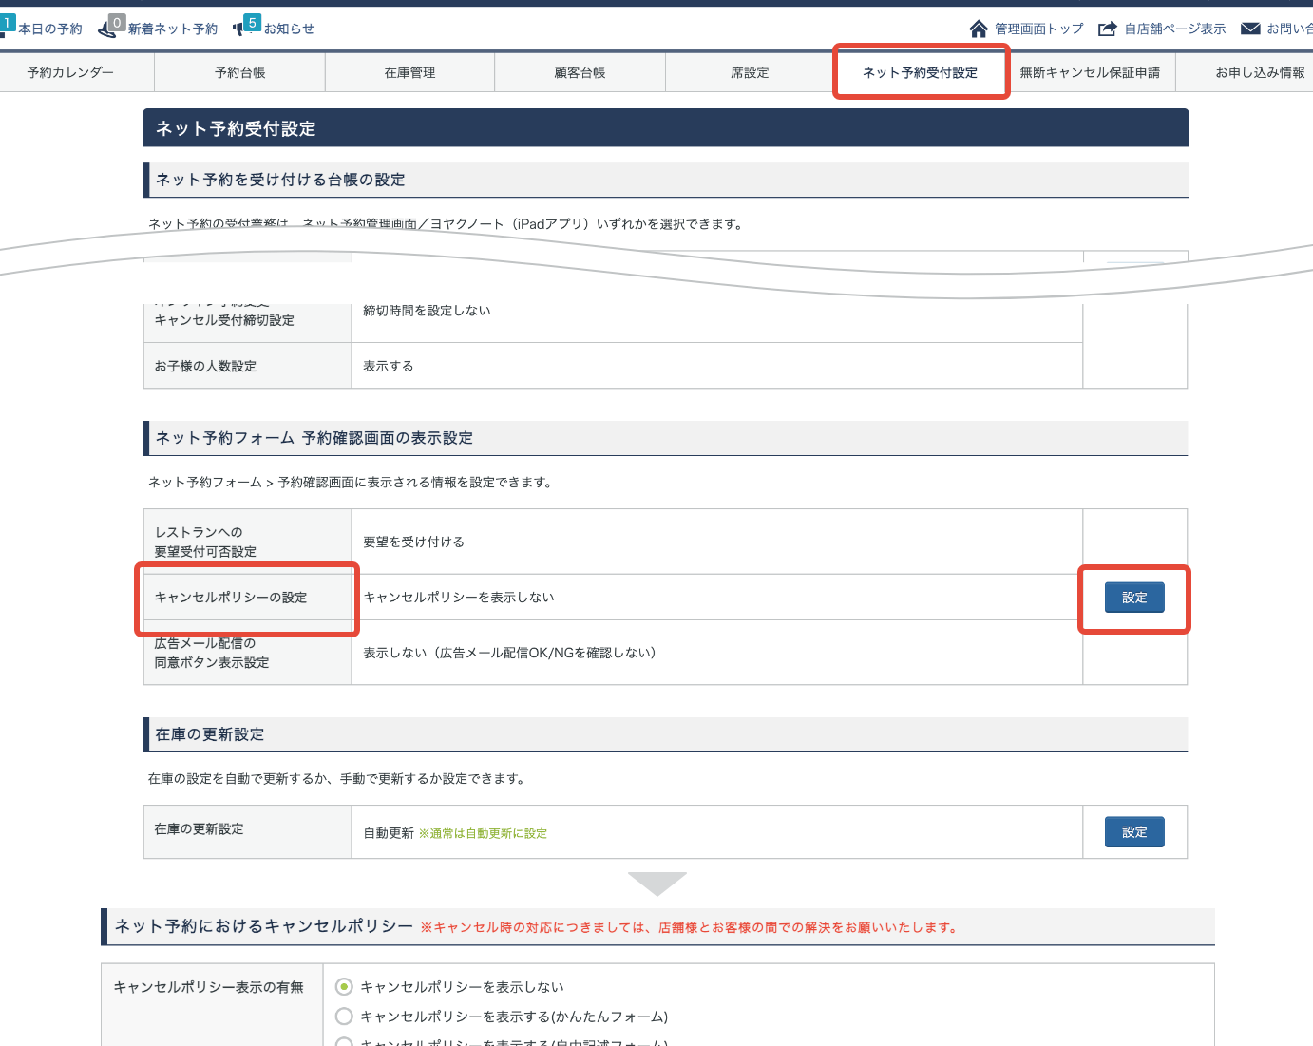Go to the 在庫管理 tab

[x=409, y=72]
